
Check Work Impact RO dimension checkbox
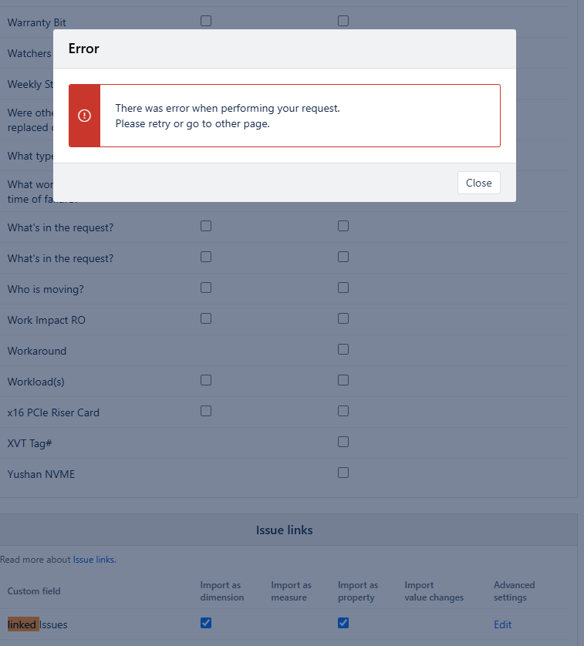(206, 318)
